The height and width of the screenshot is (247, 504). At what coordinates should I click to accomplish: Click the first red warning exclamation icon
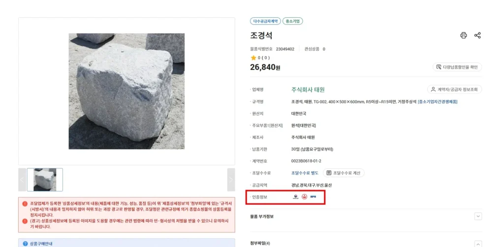(25, 203)
